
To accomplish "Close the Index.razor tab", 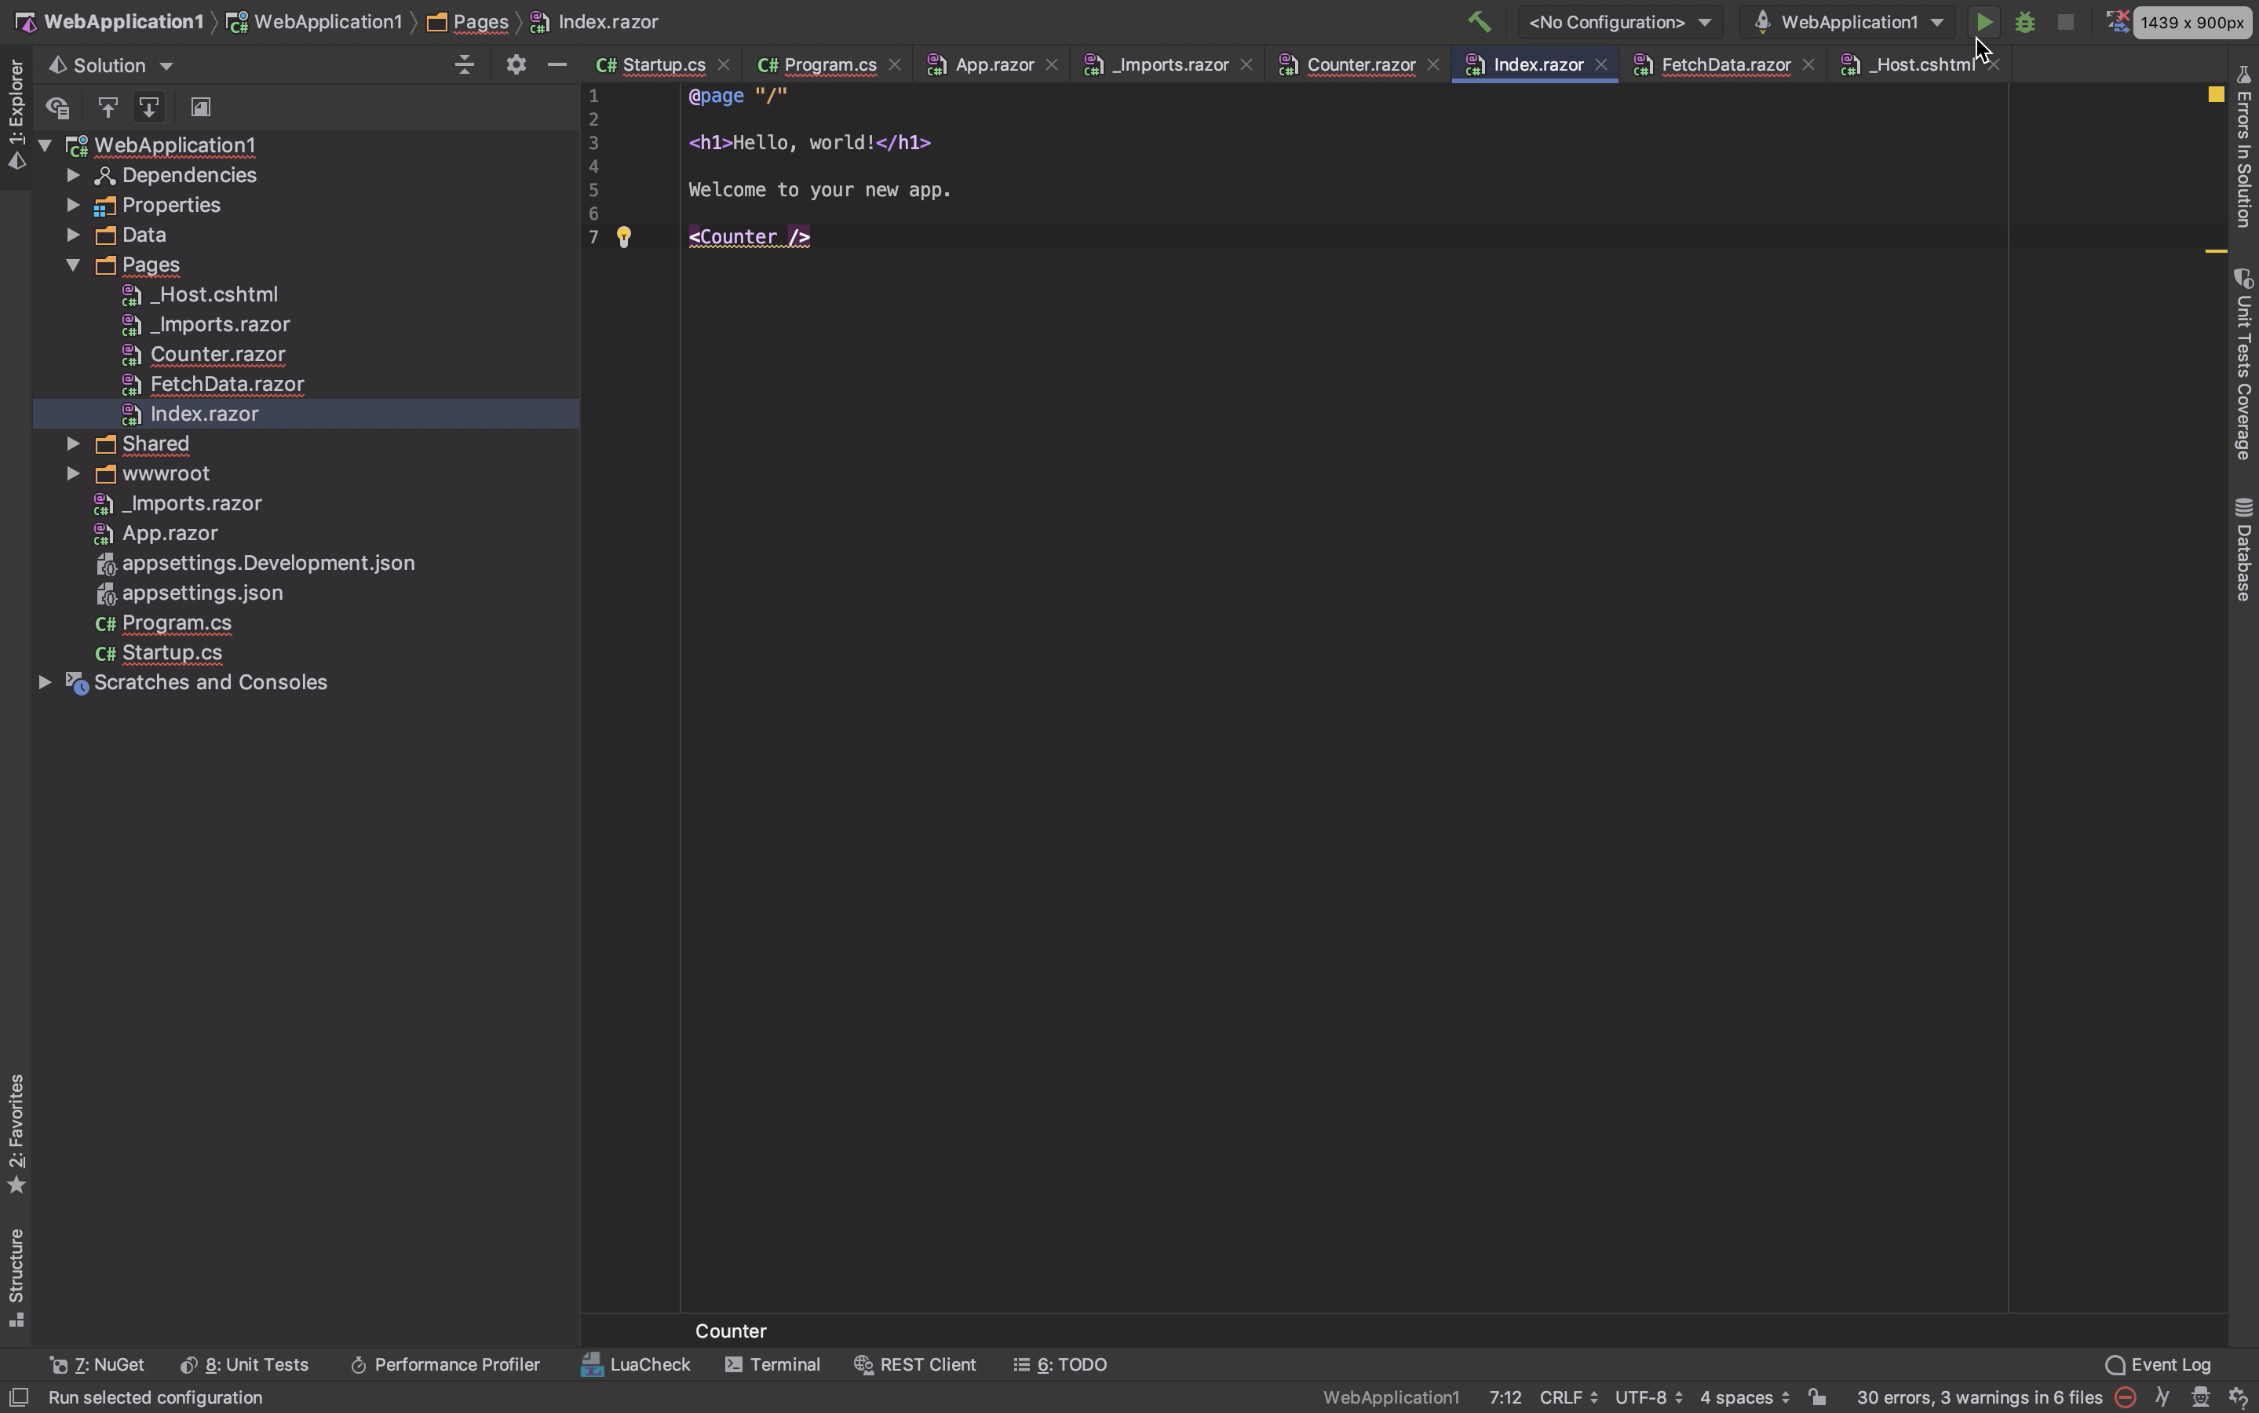I will tap(1600, 64).
